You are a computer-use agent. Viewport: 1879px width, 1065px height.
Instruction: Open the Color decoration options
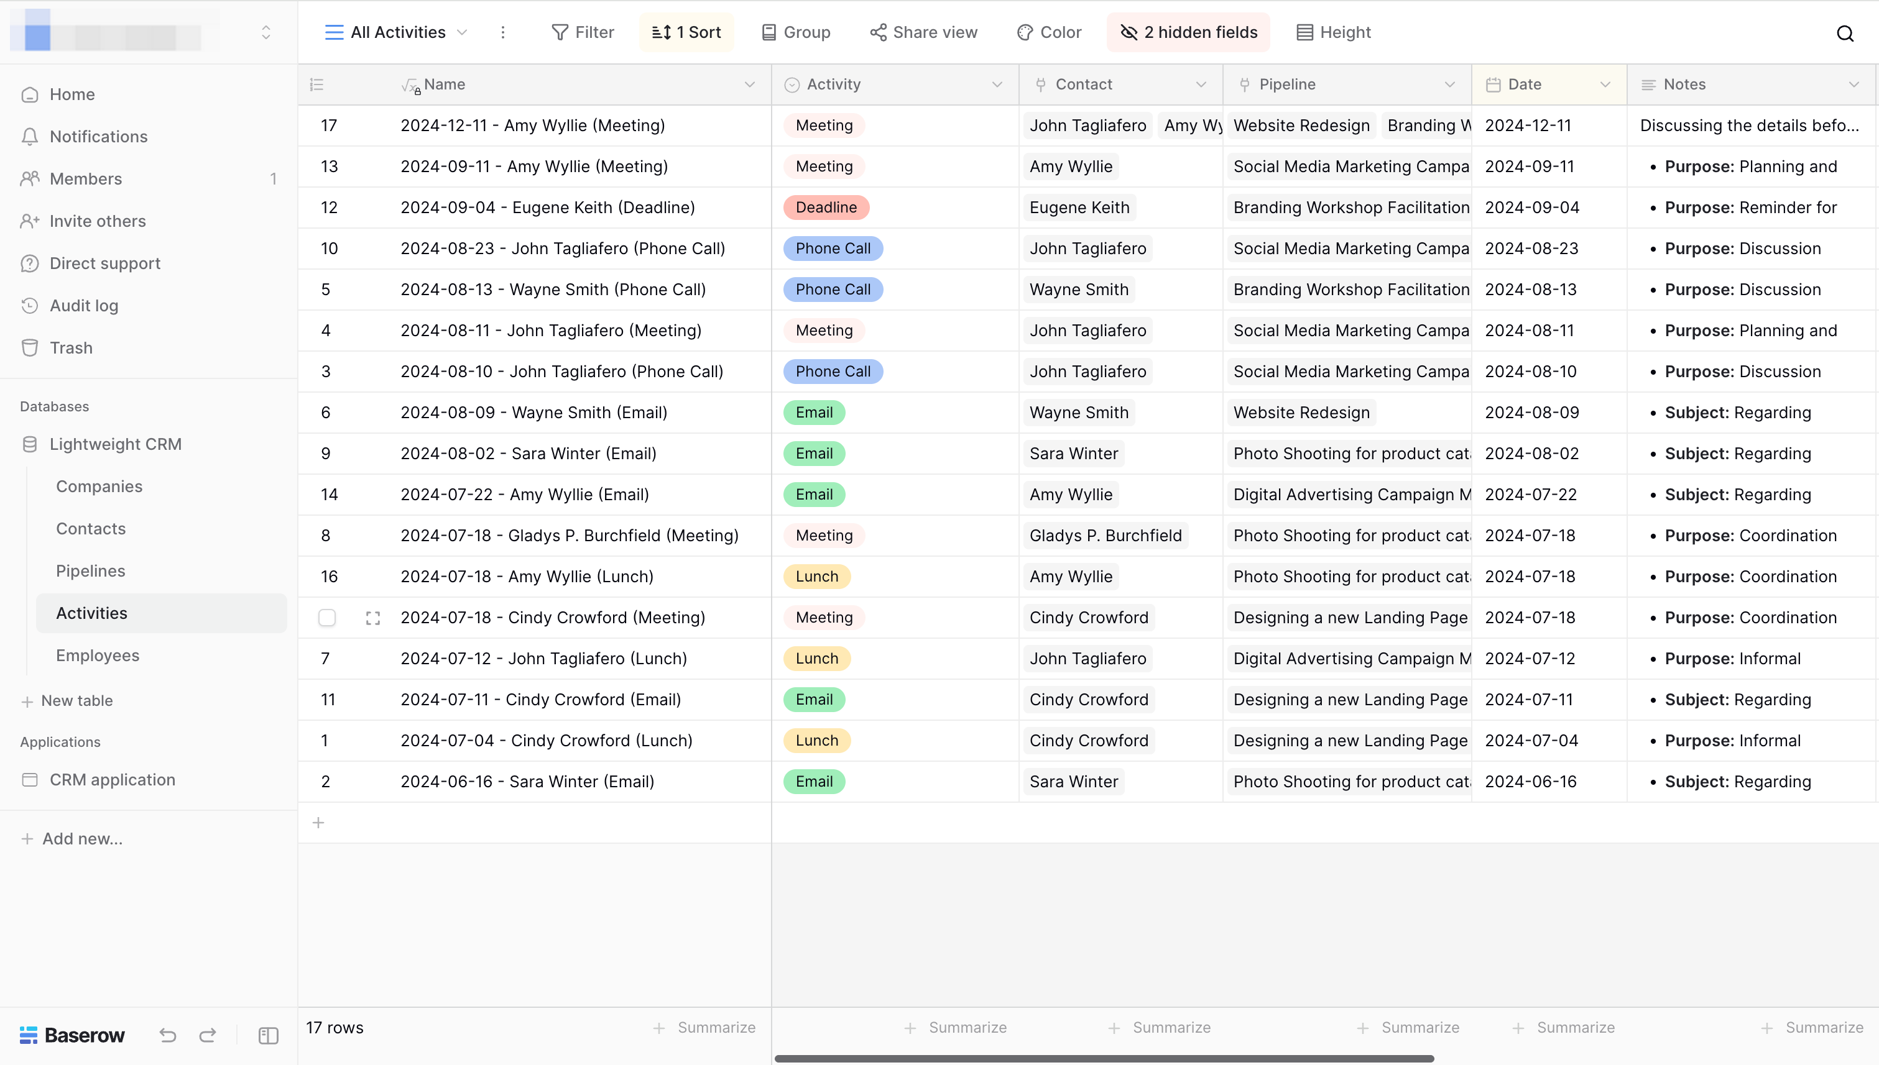click(x=1049, y=32)
